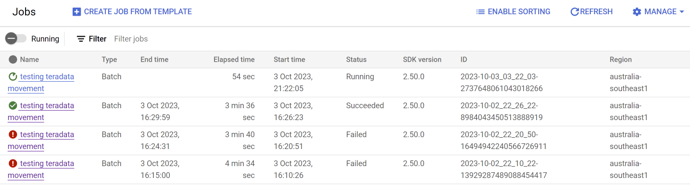Click the Manage gear icon
Screen dimensions: 690x187
point(637,12)
